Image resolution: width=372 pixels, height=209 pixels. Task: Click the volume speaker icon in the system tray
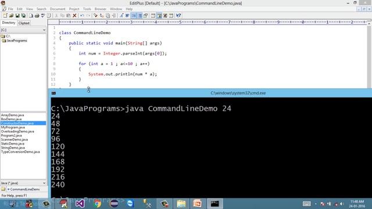pyautogui.click(x=342, y=204)
